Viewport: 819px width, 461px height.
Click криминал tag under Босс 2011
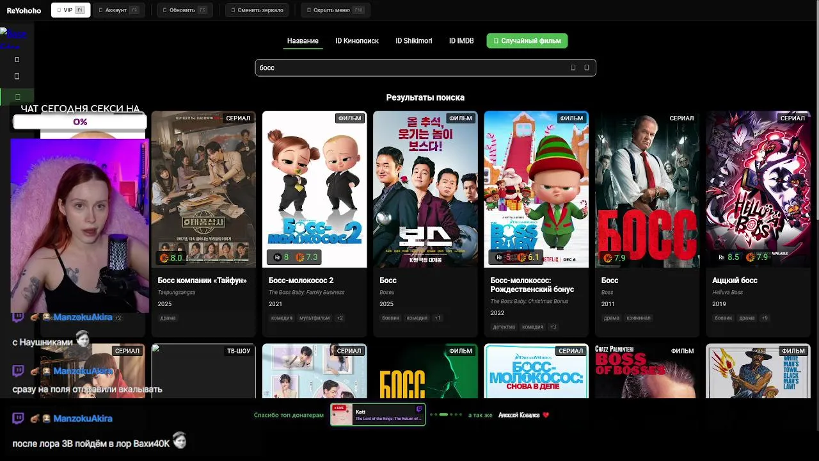pyautogui.click(x=639, y=318)
